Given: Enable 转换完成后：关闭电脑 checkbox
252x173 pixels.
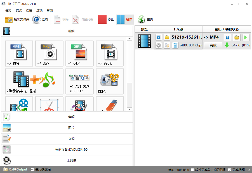Looking at the screenshot, I should [192, 170].
